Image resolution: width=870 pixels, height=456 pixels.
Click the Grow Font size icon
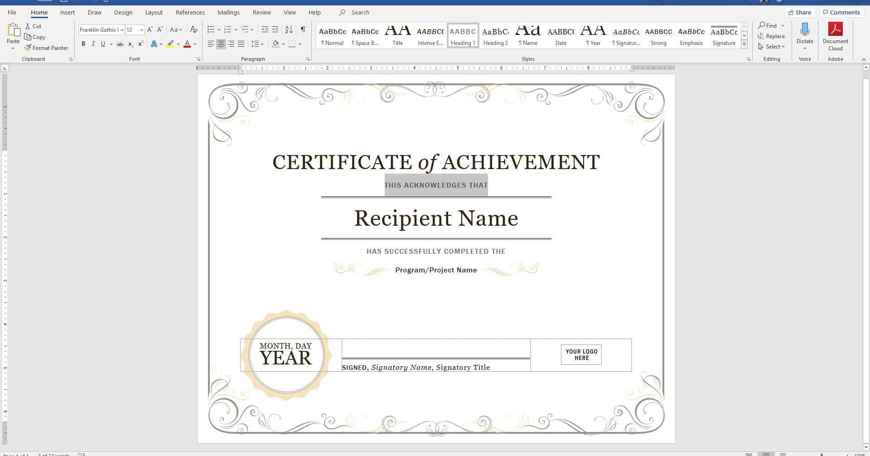tap(150, 29)
